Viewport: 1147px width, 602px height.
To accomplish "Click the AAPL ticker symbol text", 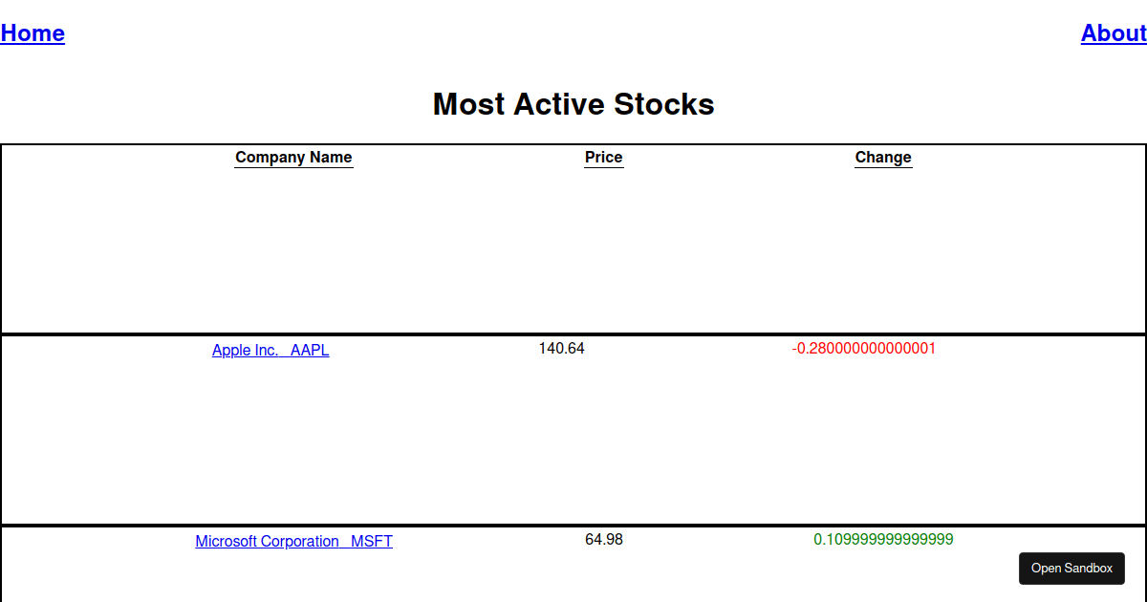I will (x=311, y=350).
